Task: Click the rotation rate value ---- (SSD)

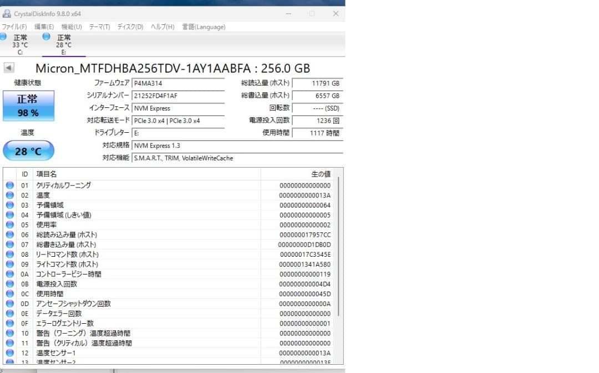Action: pos(317,108)
